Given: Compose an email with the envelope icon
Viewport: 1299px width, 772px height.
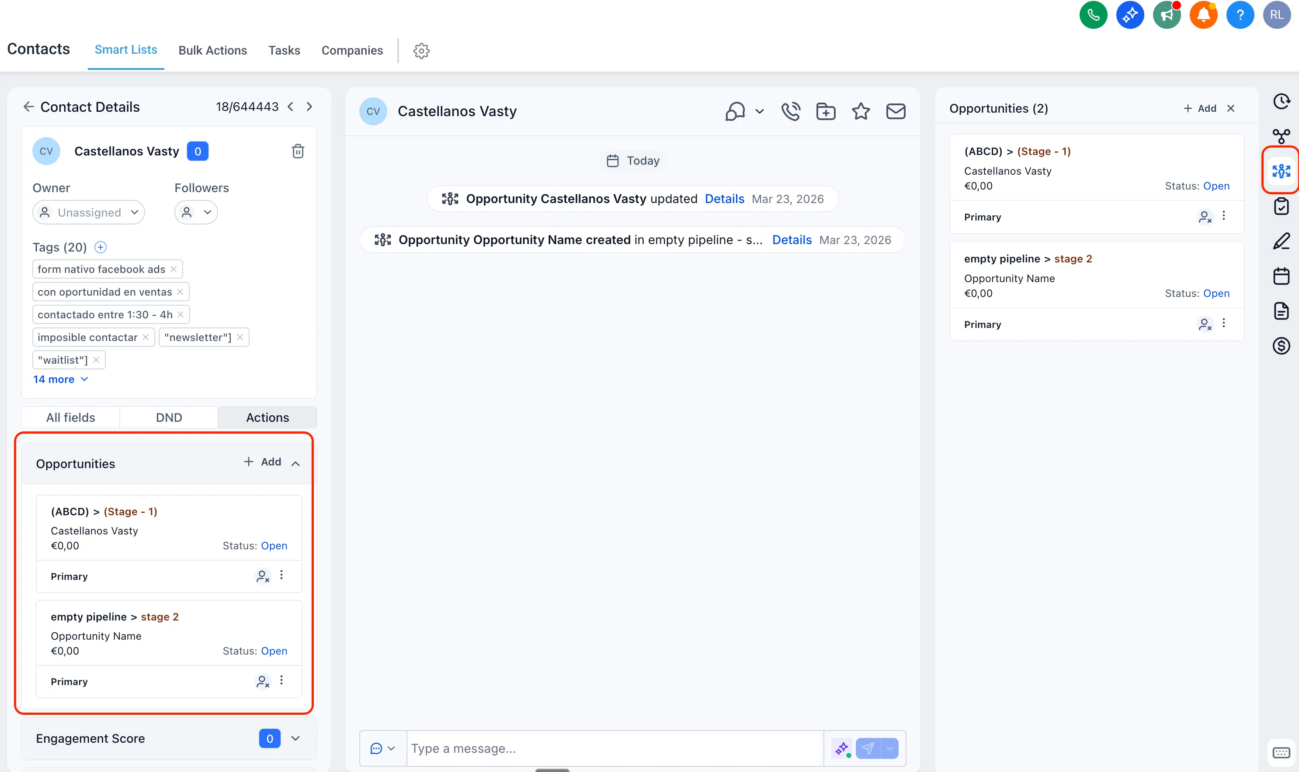Looking at the screenshot, I should point(896,111).
